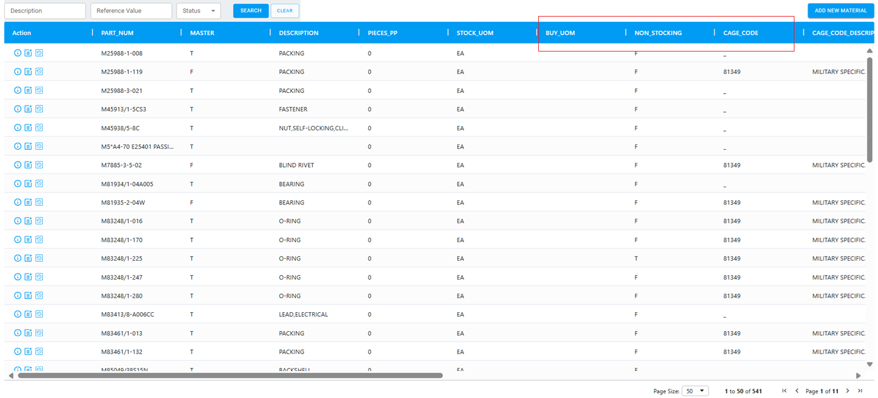Image resolution: width=878 pixels, height=398 pixels.
Task: View history icon for M81934/1-04A005 bearing
Action: click(39, 184)
